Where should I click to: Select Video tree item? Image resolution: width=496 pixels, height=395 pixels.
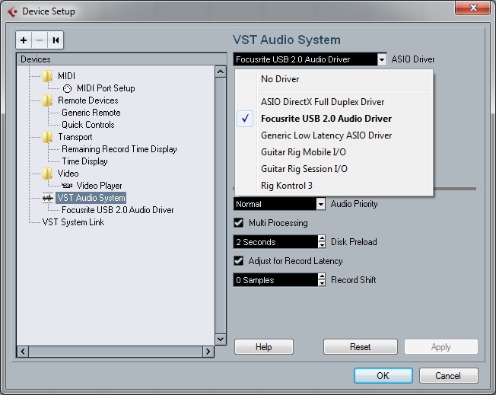[68, 174]
